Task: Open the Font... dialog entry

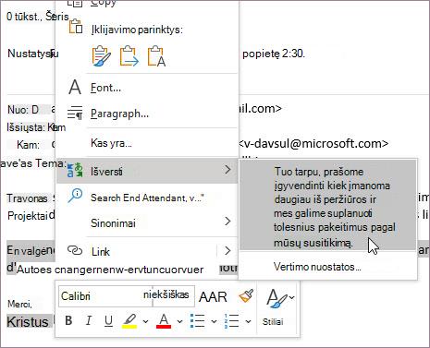Action: pos(147,88)
